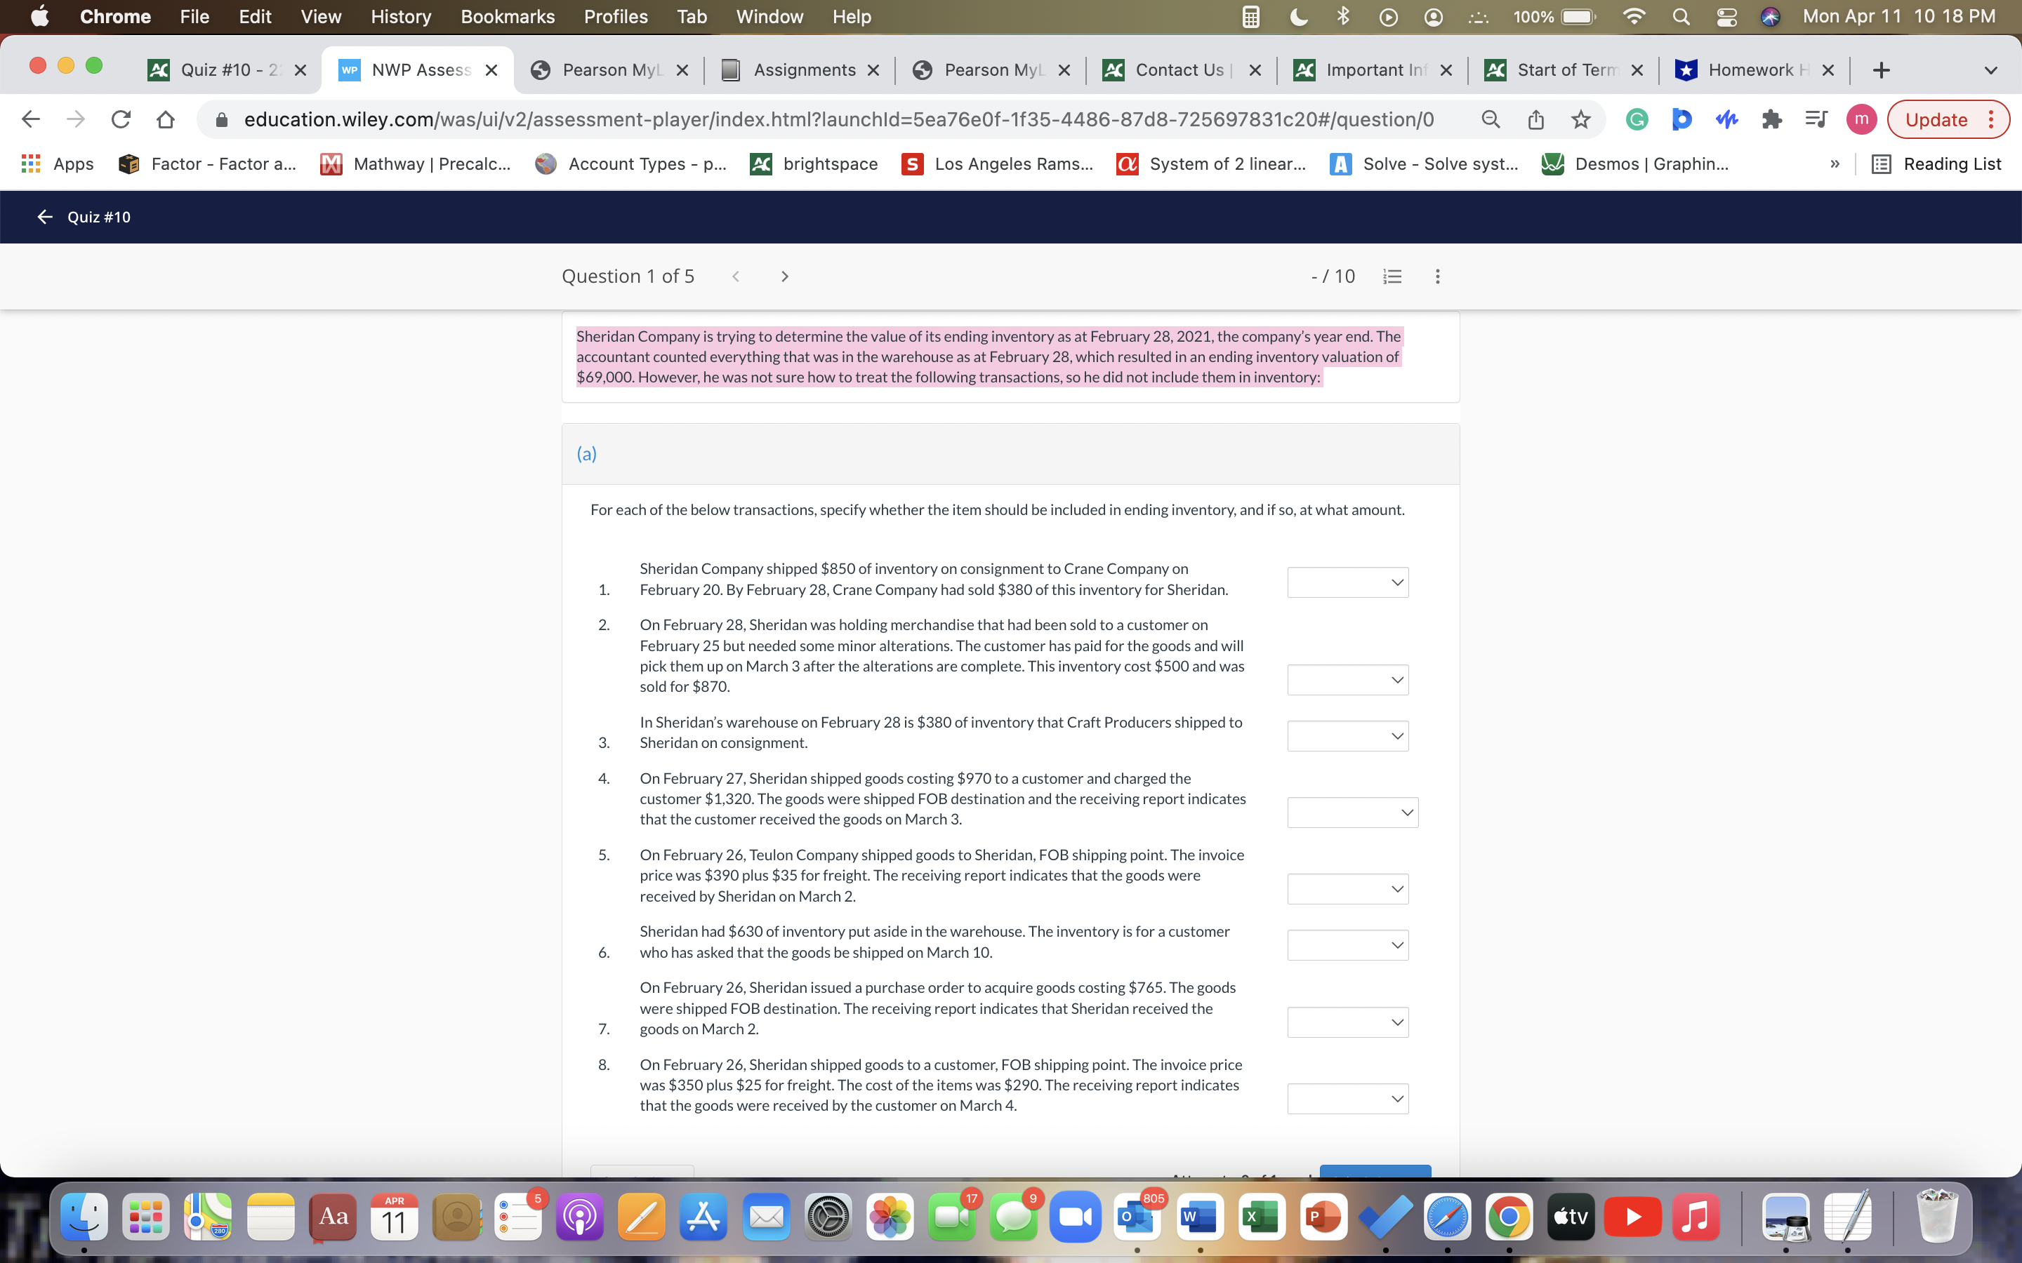This screenshot has height=1263, width=2022.
Task: Open the Grammarly extension
Action: [x=1635, y=119]
